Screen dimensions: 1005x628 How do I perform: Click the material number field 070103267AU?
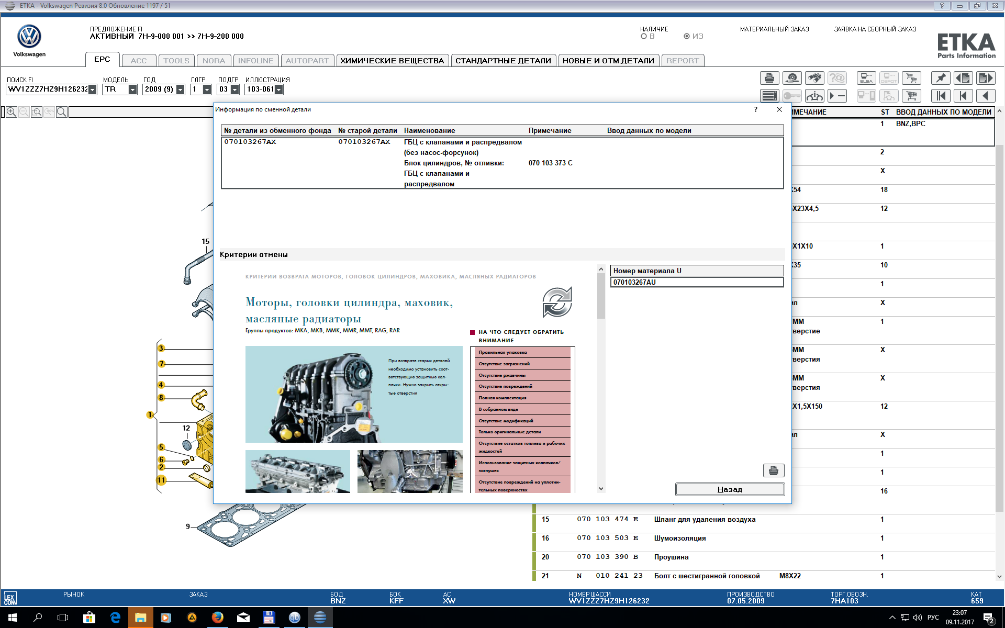[x=697, y=282]
